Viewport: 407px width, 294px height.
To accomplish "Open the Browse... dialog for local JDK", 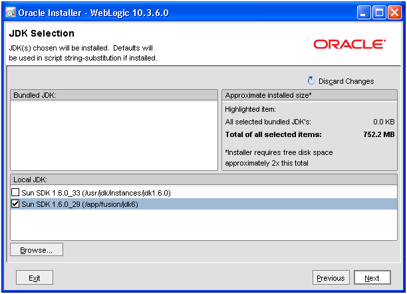I will tap(37, 249).
